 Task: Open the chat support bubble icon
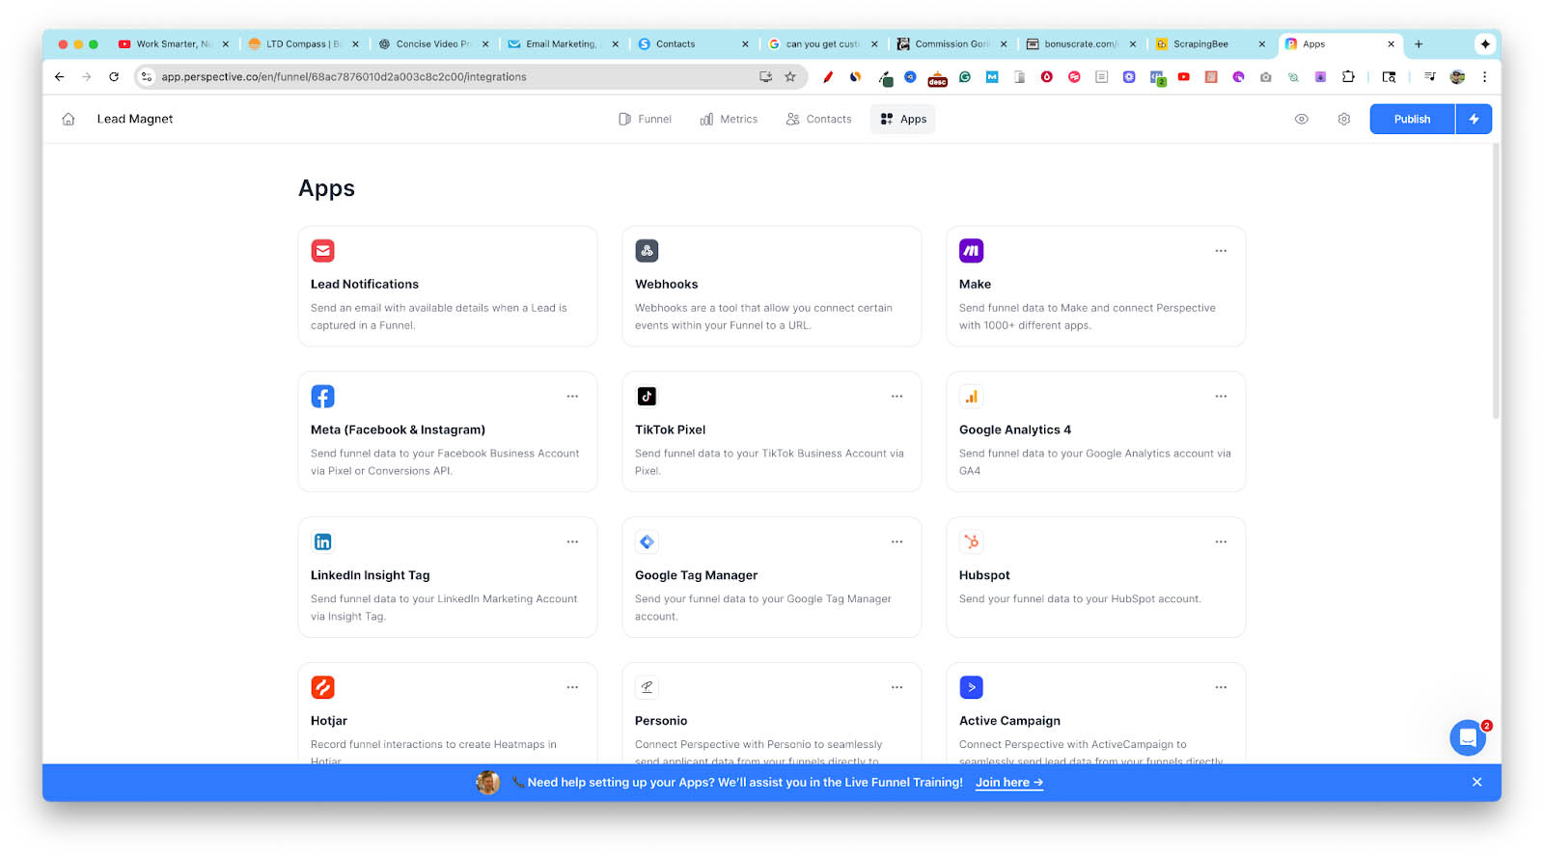(1467, 738)
